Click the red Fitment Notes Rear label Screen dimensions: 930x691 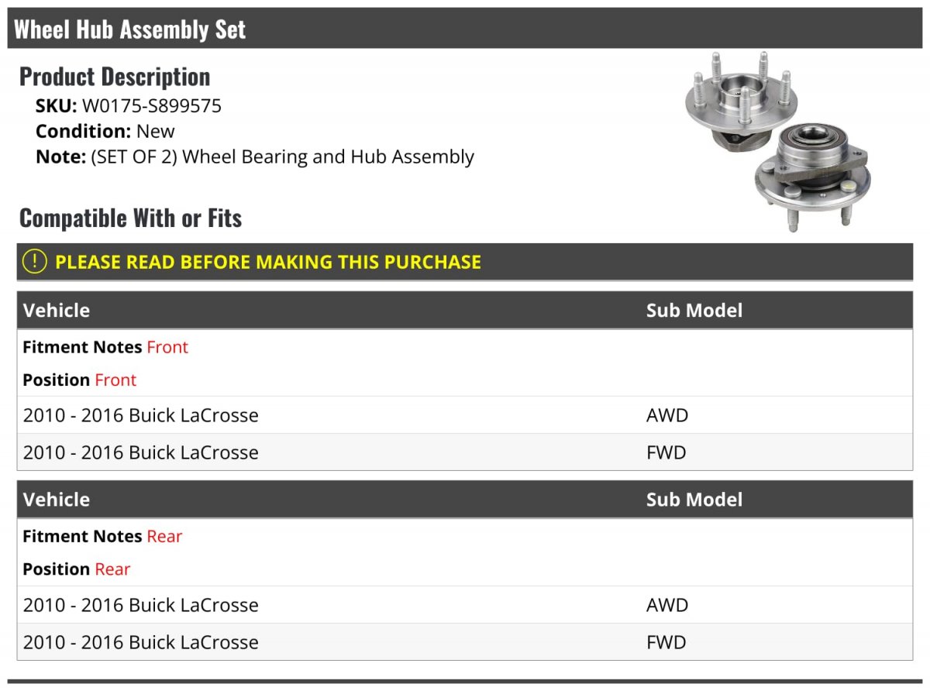[x=164, y=536]
